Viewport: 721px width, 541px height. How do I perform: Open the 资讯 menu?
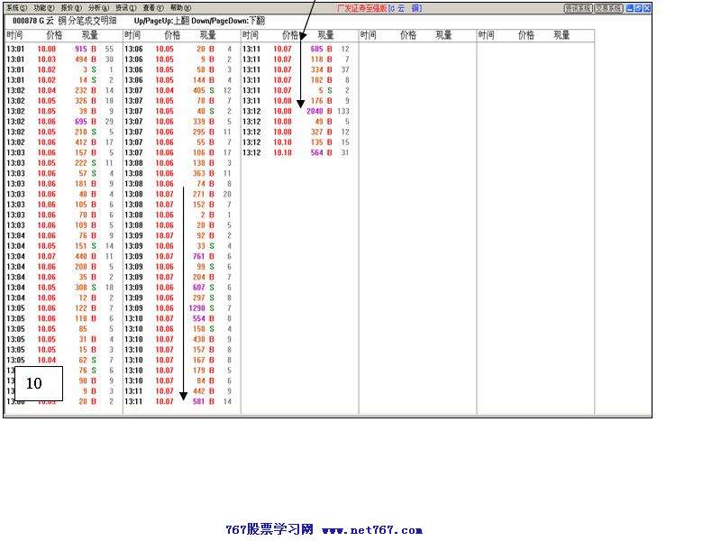[125, 8]
